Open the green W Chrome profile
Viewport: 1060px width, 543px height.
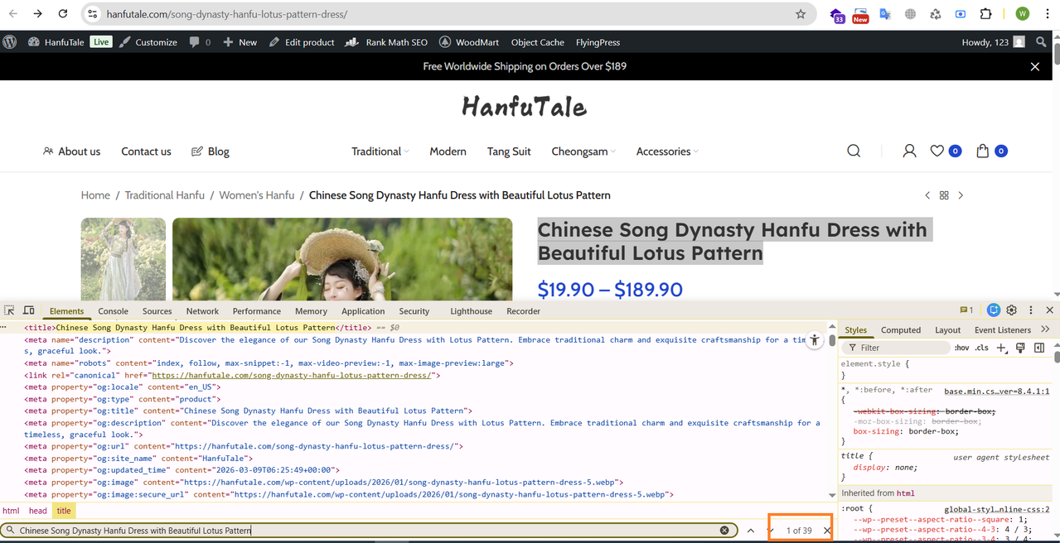(1022, 14)
